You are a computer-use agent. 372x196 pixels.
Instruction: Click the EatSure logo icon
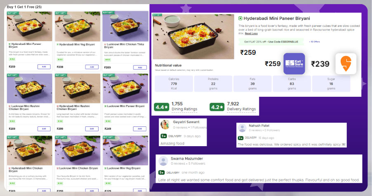point(294,63)
